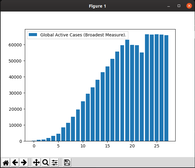Click the bar at x=15

[107, 104]
